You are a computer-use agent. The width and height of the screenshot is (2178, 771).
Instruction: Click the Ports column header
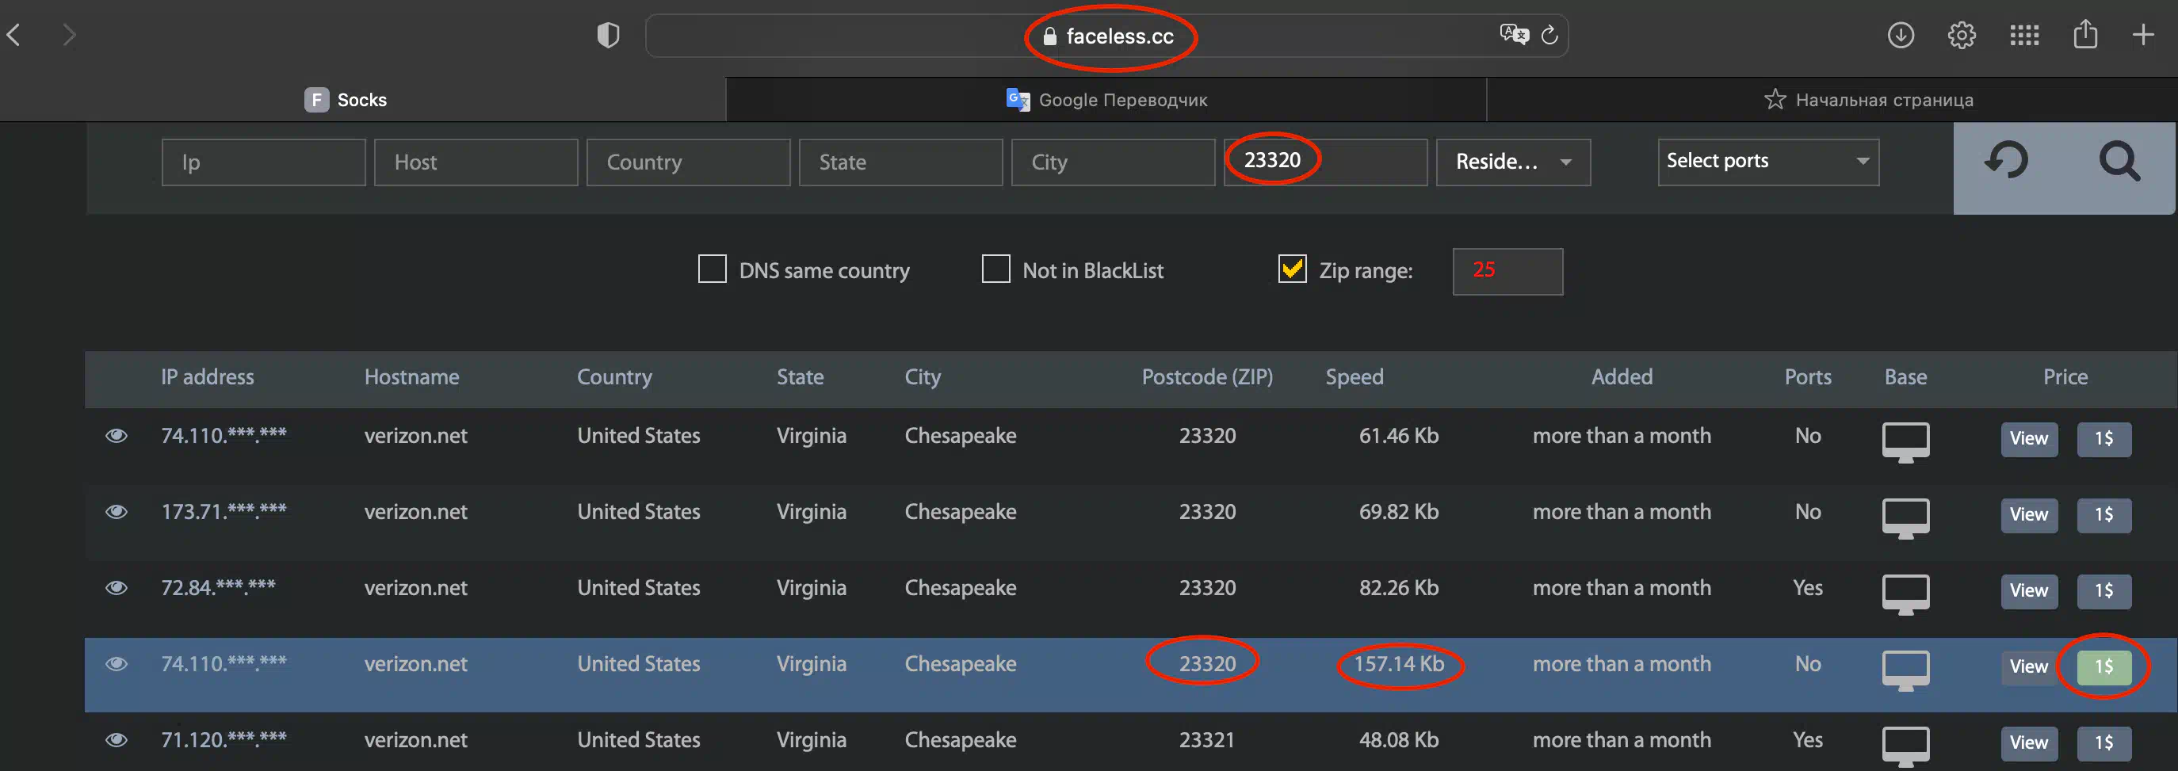tap(1808, 377)
